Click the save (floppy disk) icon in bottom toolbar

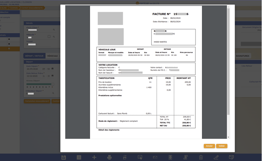pos(63,157)
